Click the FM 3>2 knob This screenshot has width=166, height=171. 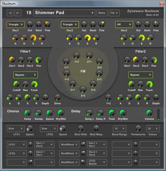tap(93, 84)
